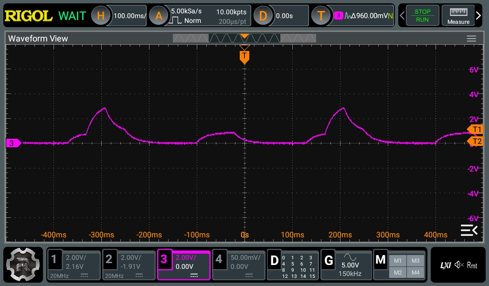
Task: Open the Delay D settings icon
Action: [263, 16]
